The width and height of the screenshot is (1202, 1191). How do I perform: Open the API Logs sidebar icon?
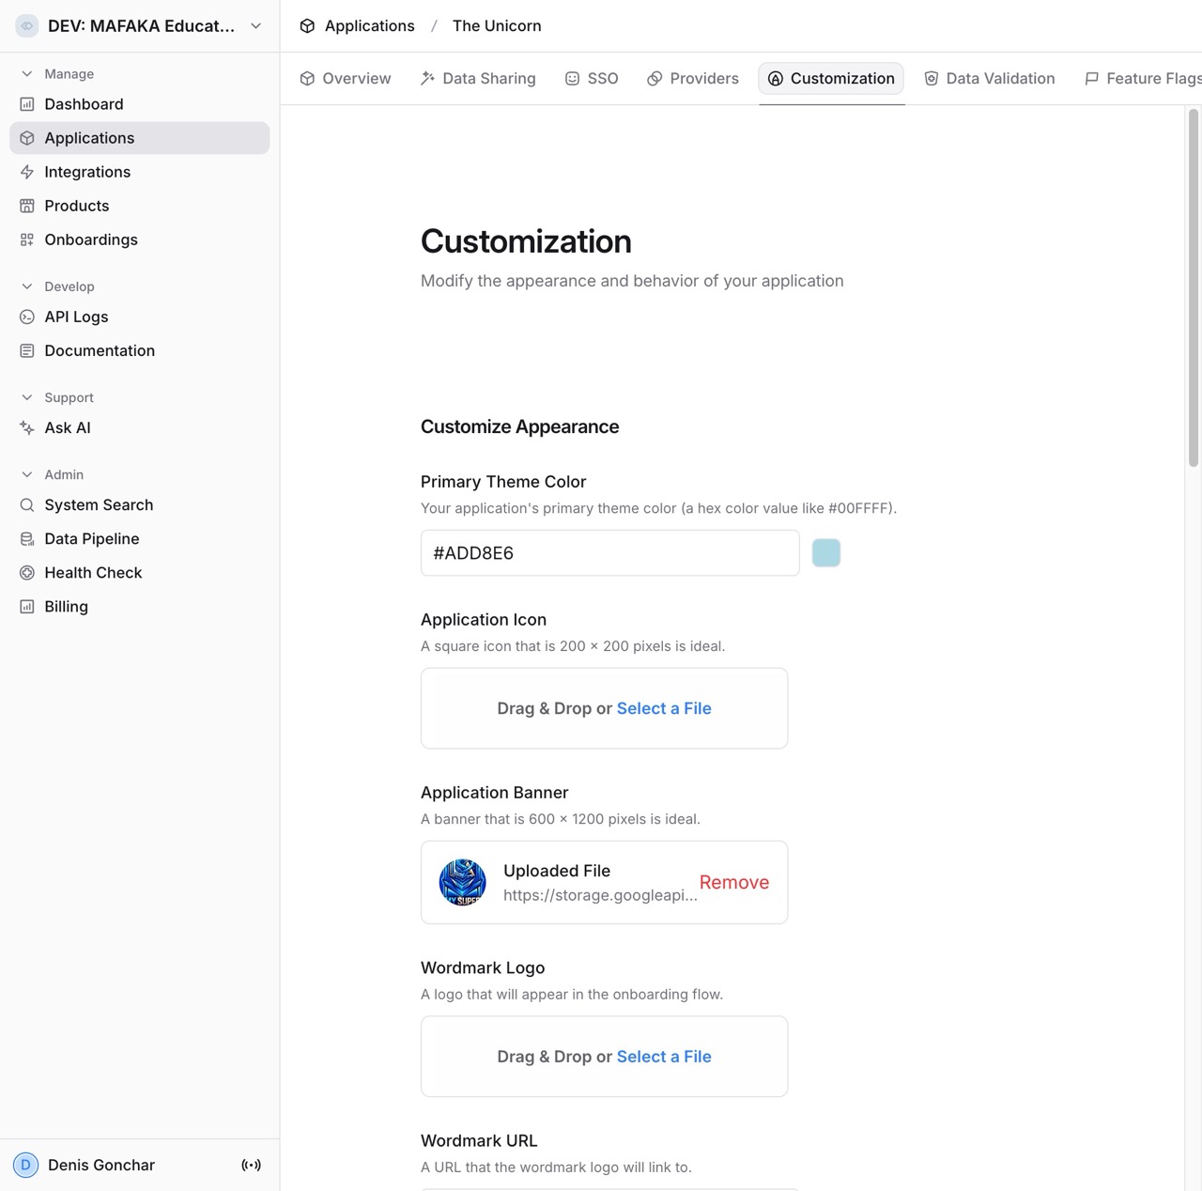click(x=26, y=317)
